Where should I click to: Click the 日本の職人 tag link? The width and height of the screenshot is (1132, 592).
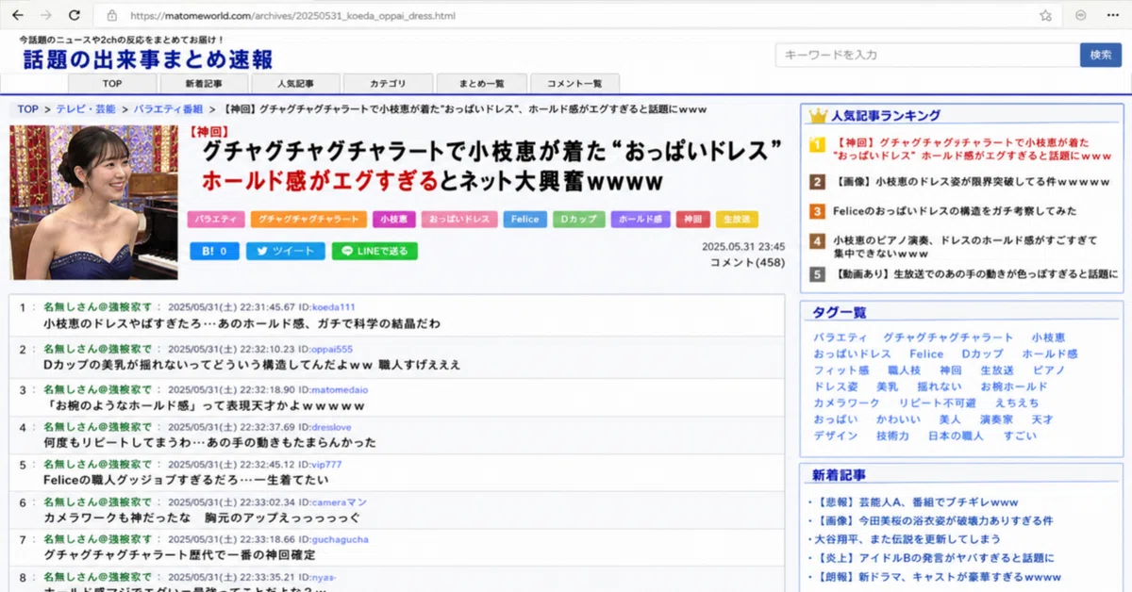click(955, 436)
